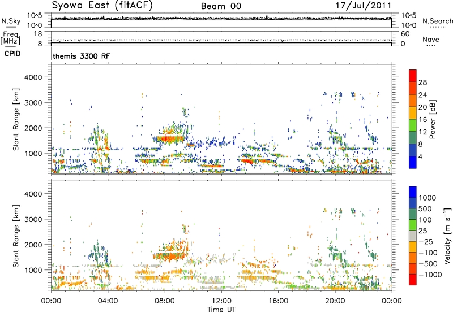
Task: Click the 'Slant Range [km]' label of power panel
Action: point(16,119)
